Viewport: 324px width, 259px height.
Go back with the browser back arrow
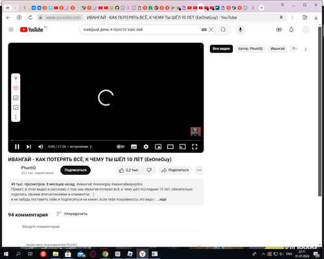[x=8, y=17]
